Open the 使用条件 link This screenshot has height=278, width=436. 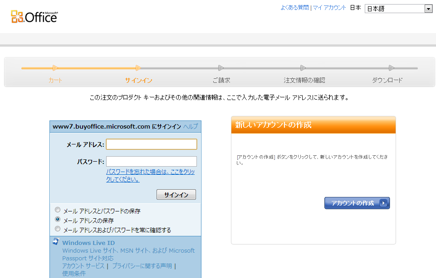[74, 273]
